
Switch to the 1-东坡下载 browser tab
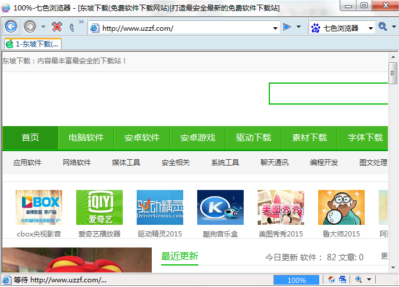[x=33, y=44]
